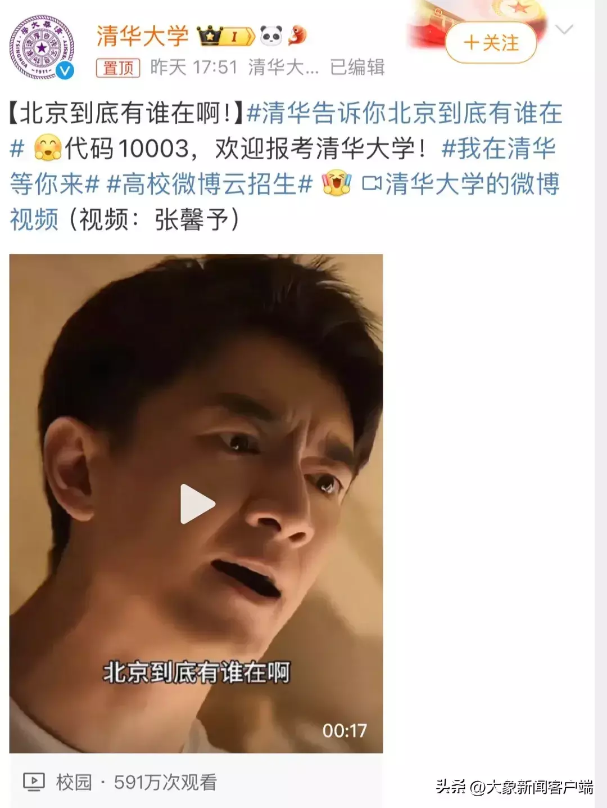This screenshot has width=607, height=808.
Task: Open hashtag #清华告诉你北京到底有谁在#
Action: 286,131
